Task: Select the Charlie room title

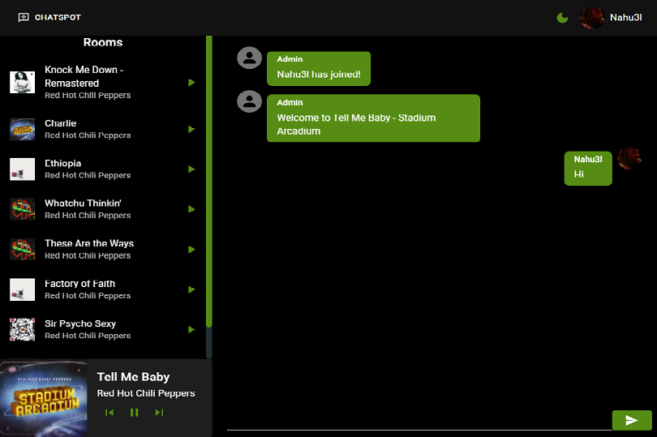Action: (x=61, y=123)
